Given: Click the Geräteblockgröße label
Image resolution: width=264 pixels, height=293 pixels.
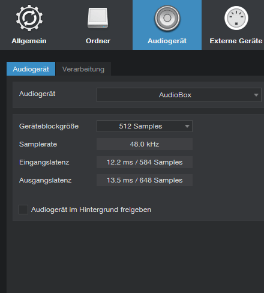Looking at the screenshot, I should (49, 126).
